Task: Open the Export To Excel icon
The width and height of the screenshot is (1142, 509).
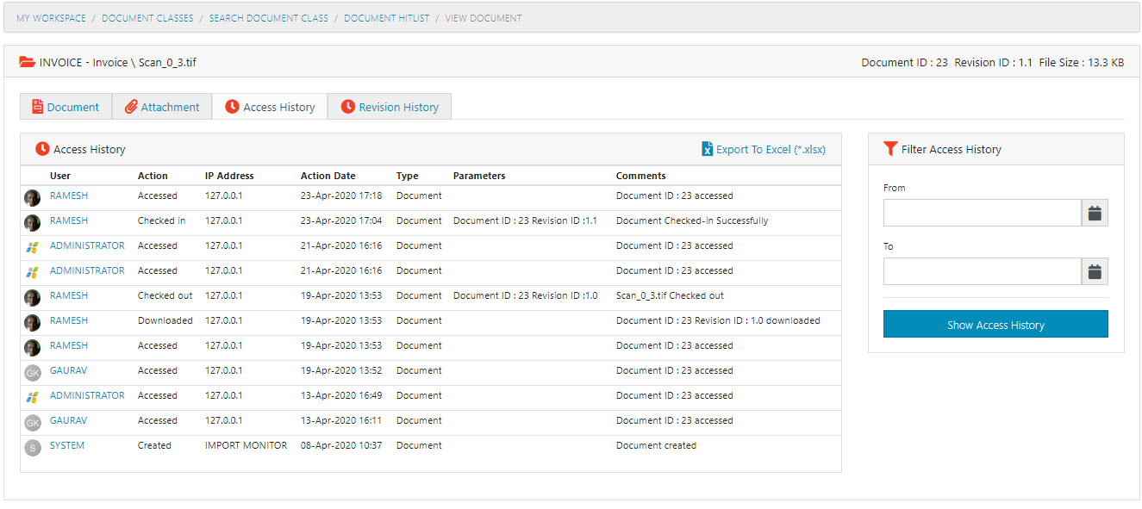Action: coord(707,149)
